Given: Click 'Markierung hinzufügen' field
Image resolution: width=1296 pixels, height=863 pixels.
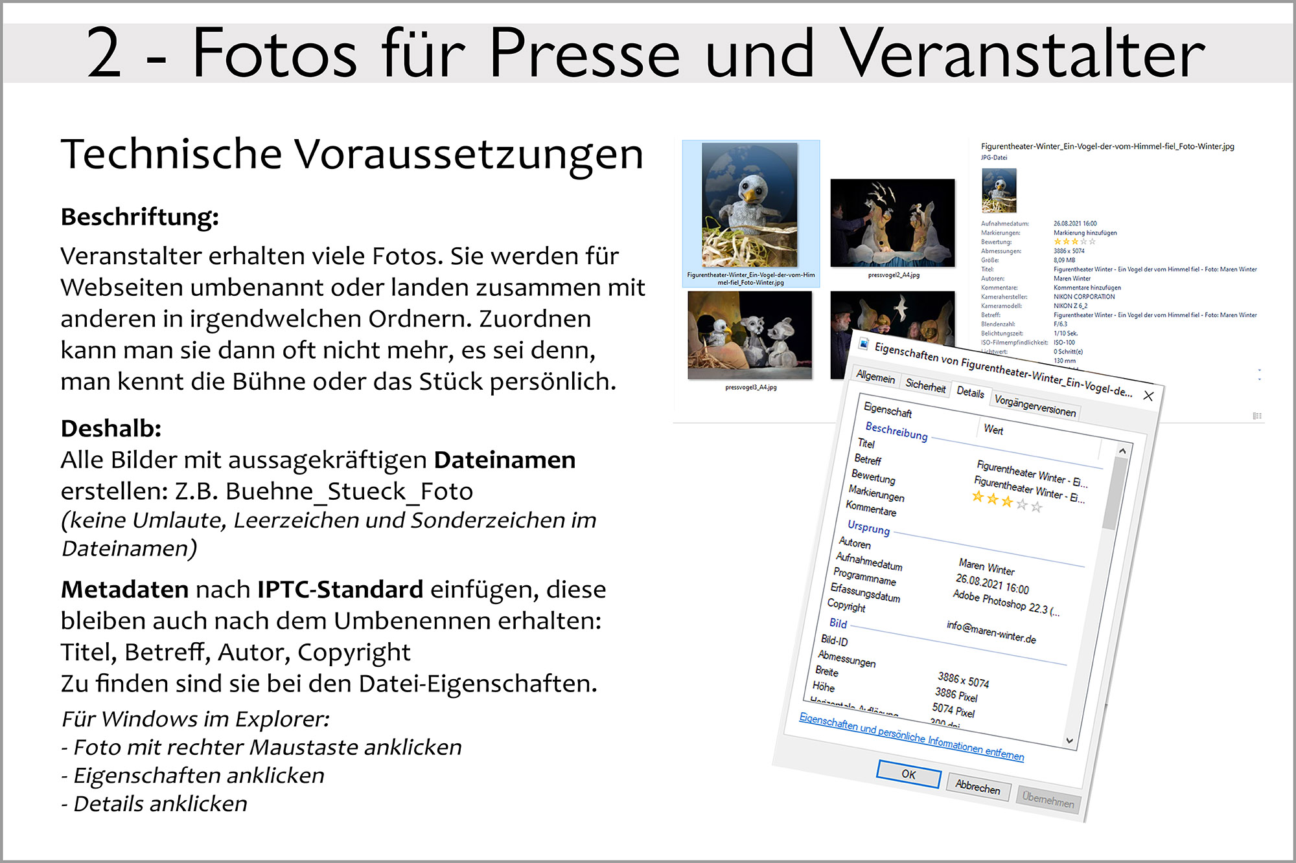Looking at the screenshot, I should pos(1085,232).
